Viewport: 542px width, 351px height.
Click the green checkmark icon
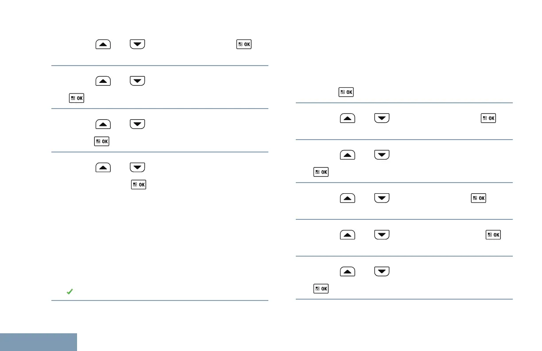click(69, 292)
